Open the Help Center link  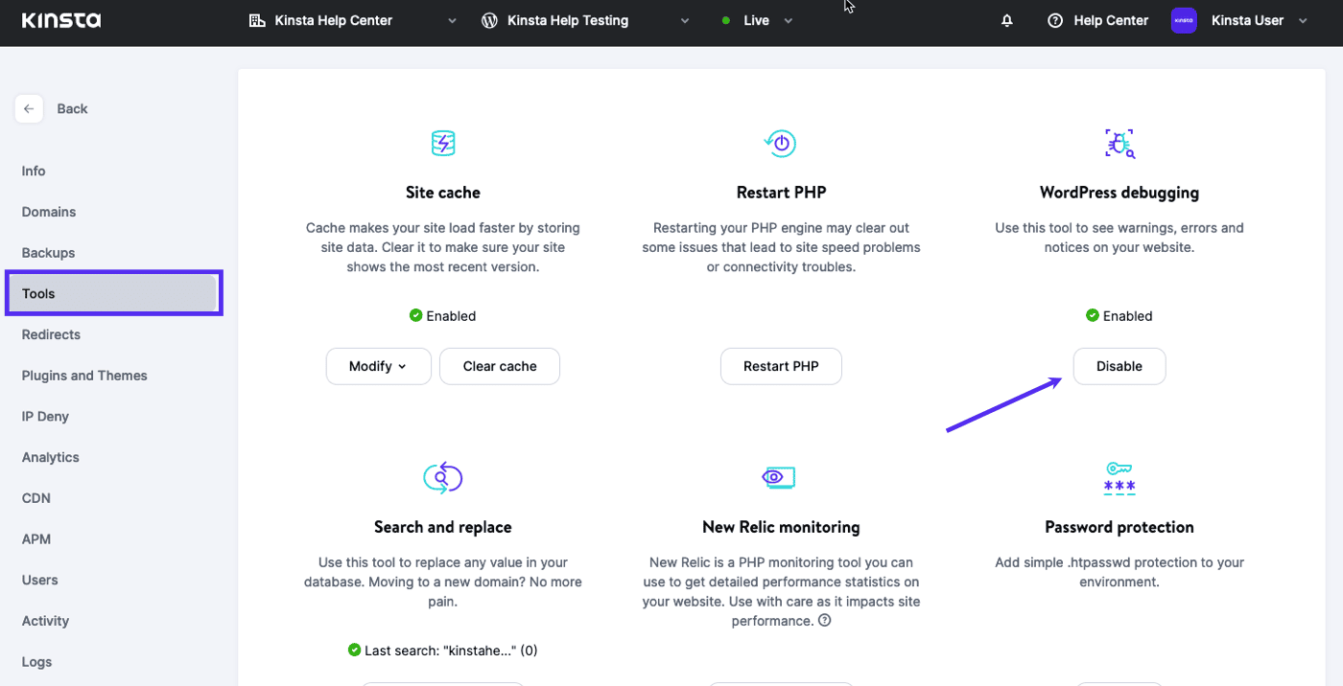pyautogui.click(x=1098, y=20)
